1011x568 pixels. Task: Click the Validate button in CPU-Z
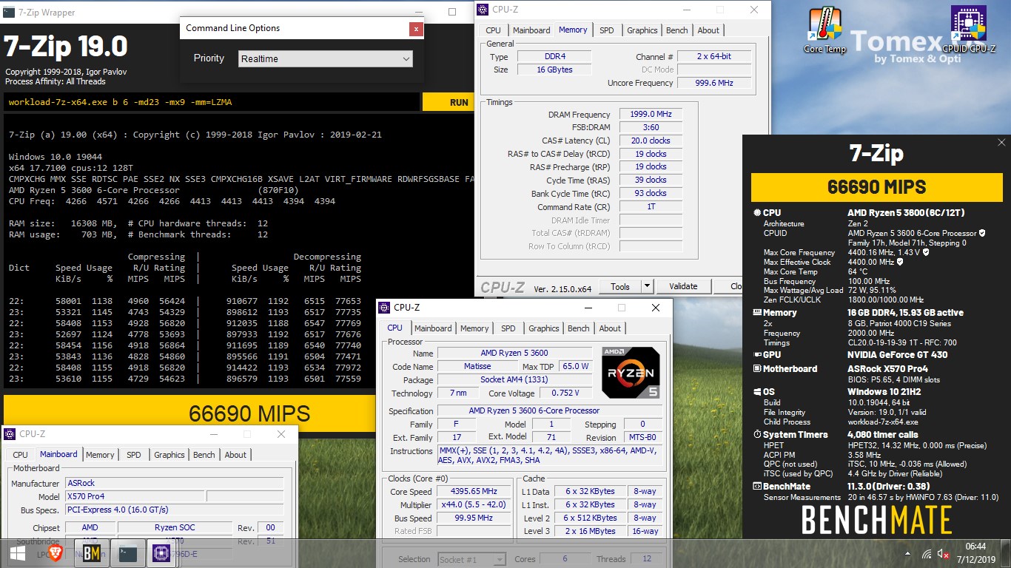click(x=683, y=286)
